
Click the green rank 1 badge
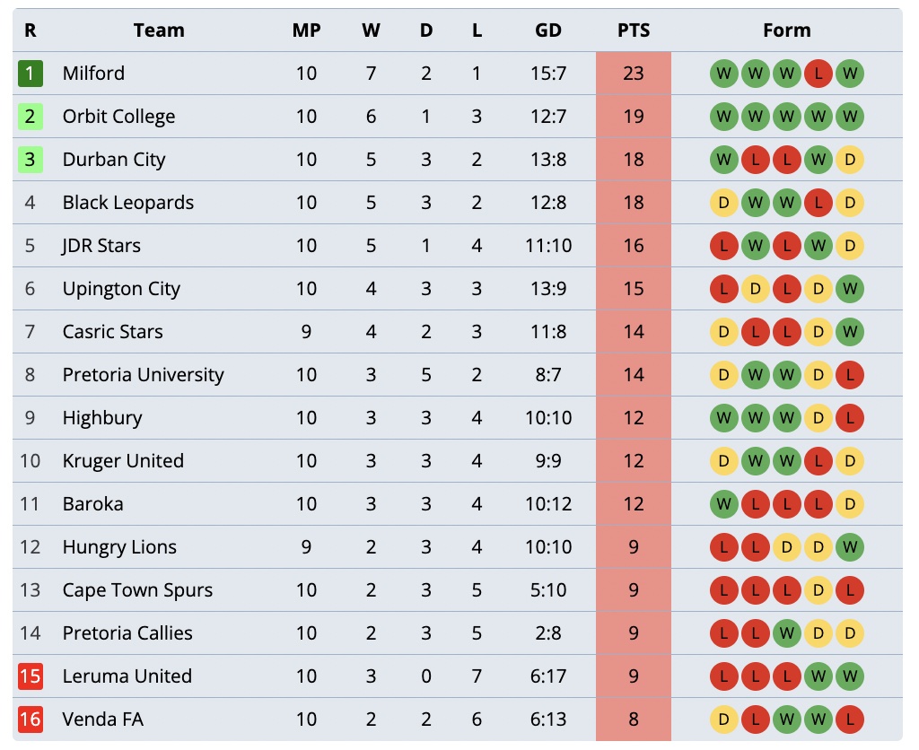pyautogui.click(x=31, y=74)
